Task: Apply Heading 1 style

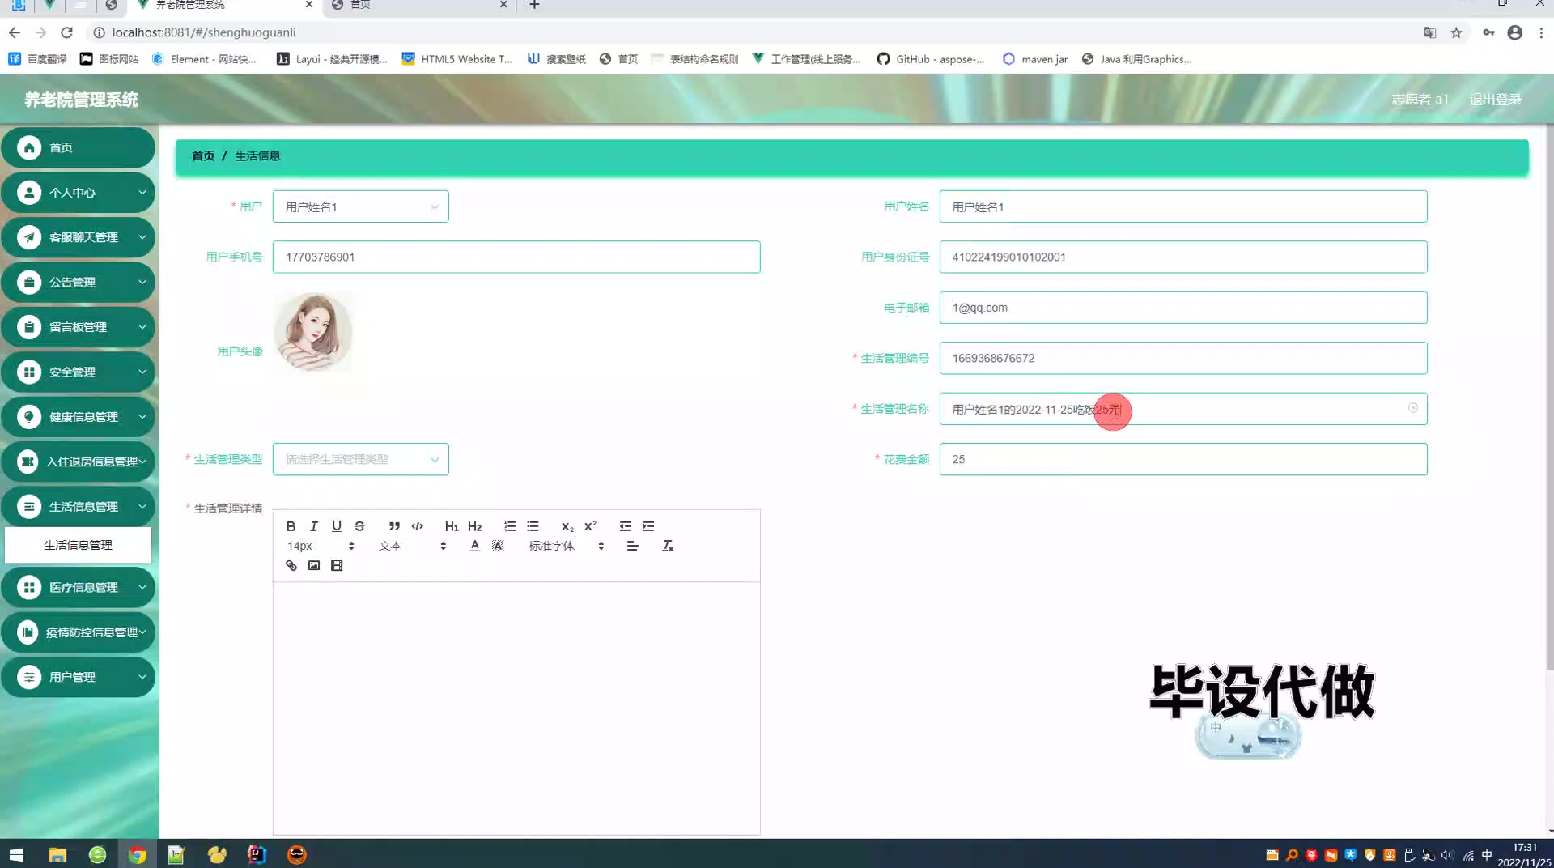Action: 452,526
